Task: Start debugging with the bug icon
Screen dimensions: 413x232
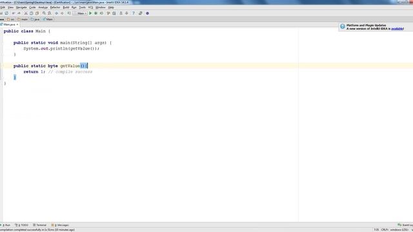Action: [96, 13]
